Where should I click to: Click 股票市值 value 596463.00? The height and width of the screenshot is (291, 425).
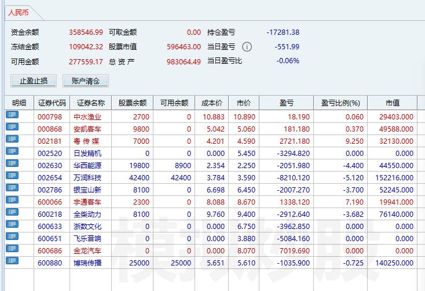[184, 47]
